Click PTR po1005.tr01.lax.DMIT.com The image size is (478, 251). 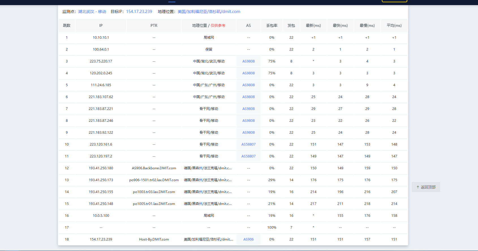[x=154, y=204]
